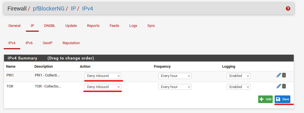Open the Frequency dropdown for PRI1
Image resolution: width=304 pixels, height=113 pixels.
175,76
